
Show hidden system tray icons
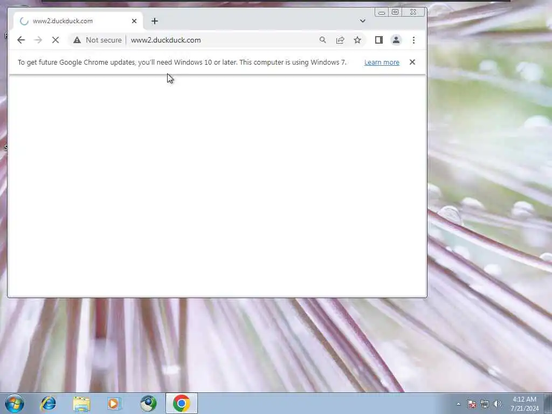point(458,404)
